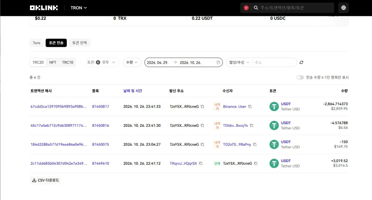Open the calendar icon in date range
The height and width of the screenshot is (200, 372).
click(218, 62)
